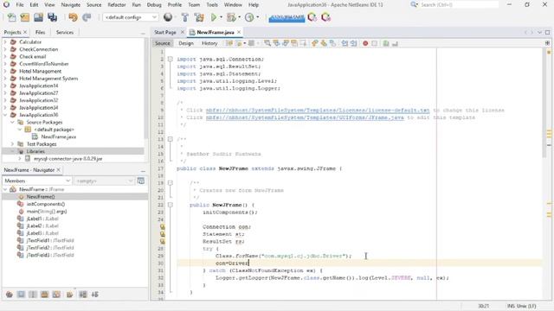Select main(String[] args) in Navigator
The height and width of the screenshot is (311, 554).
pyautogui.click(x=46, y=212)
